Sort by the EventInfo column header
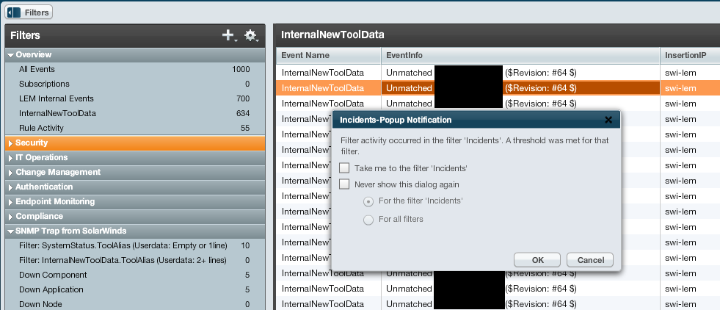The image size is (720, 310). pos(520,56)
